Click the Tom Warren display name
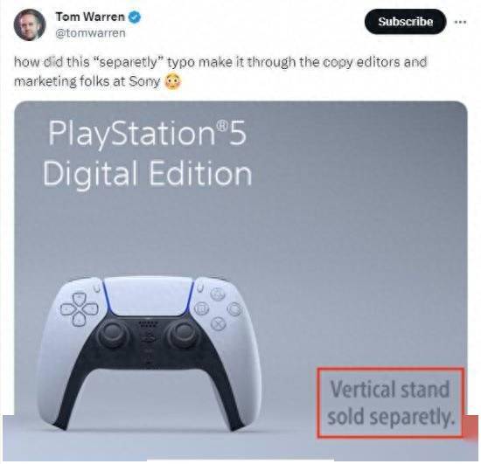 pos(90,17)
